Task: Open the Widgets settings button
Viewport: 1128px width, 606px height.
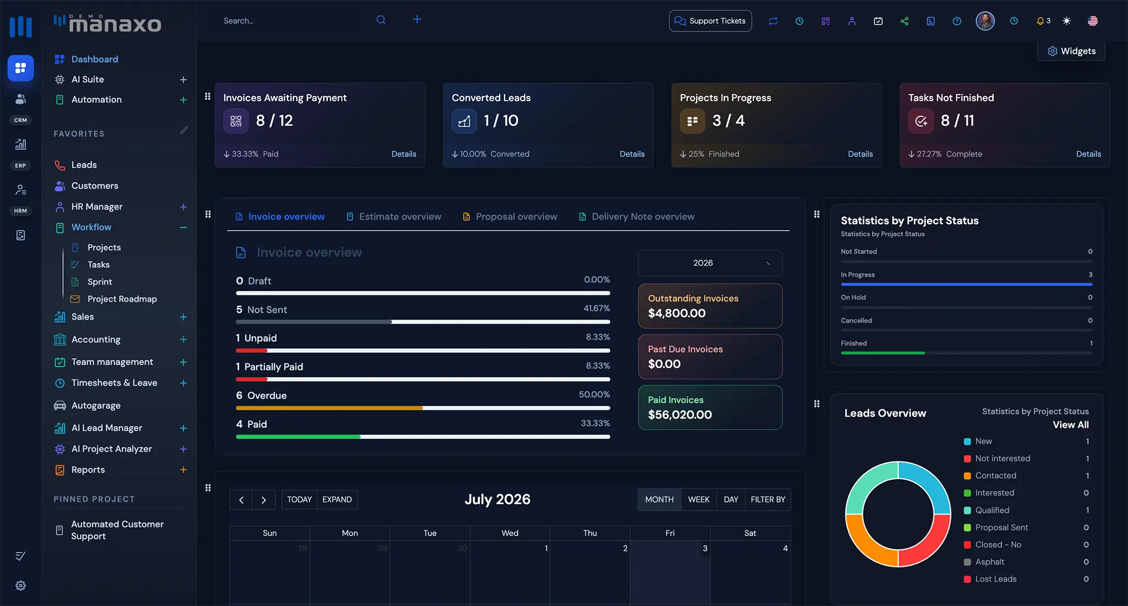Action: click(x=1071, y=51)
